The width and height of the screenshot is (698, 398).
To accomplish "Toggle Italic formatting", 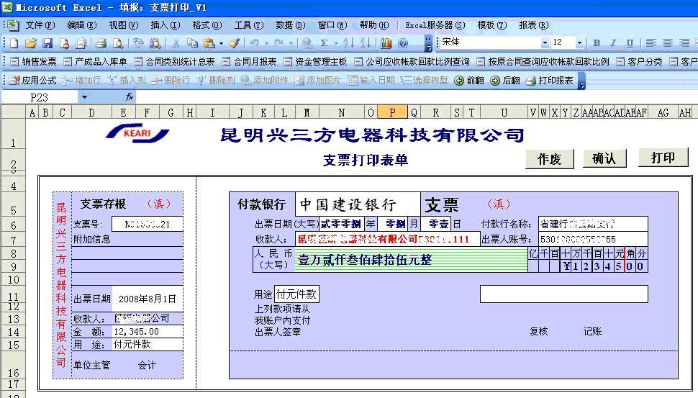I will click(x=614, y=43).
